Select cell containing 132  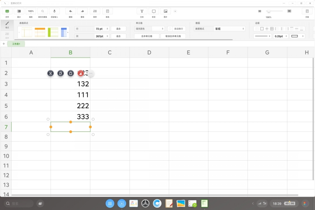70,84
